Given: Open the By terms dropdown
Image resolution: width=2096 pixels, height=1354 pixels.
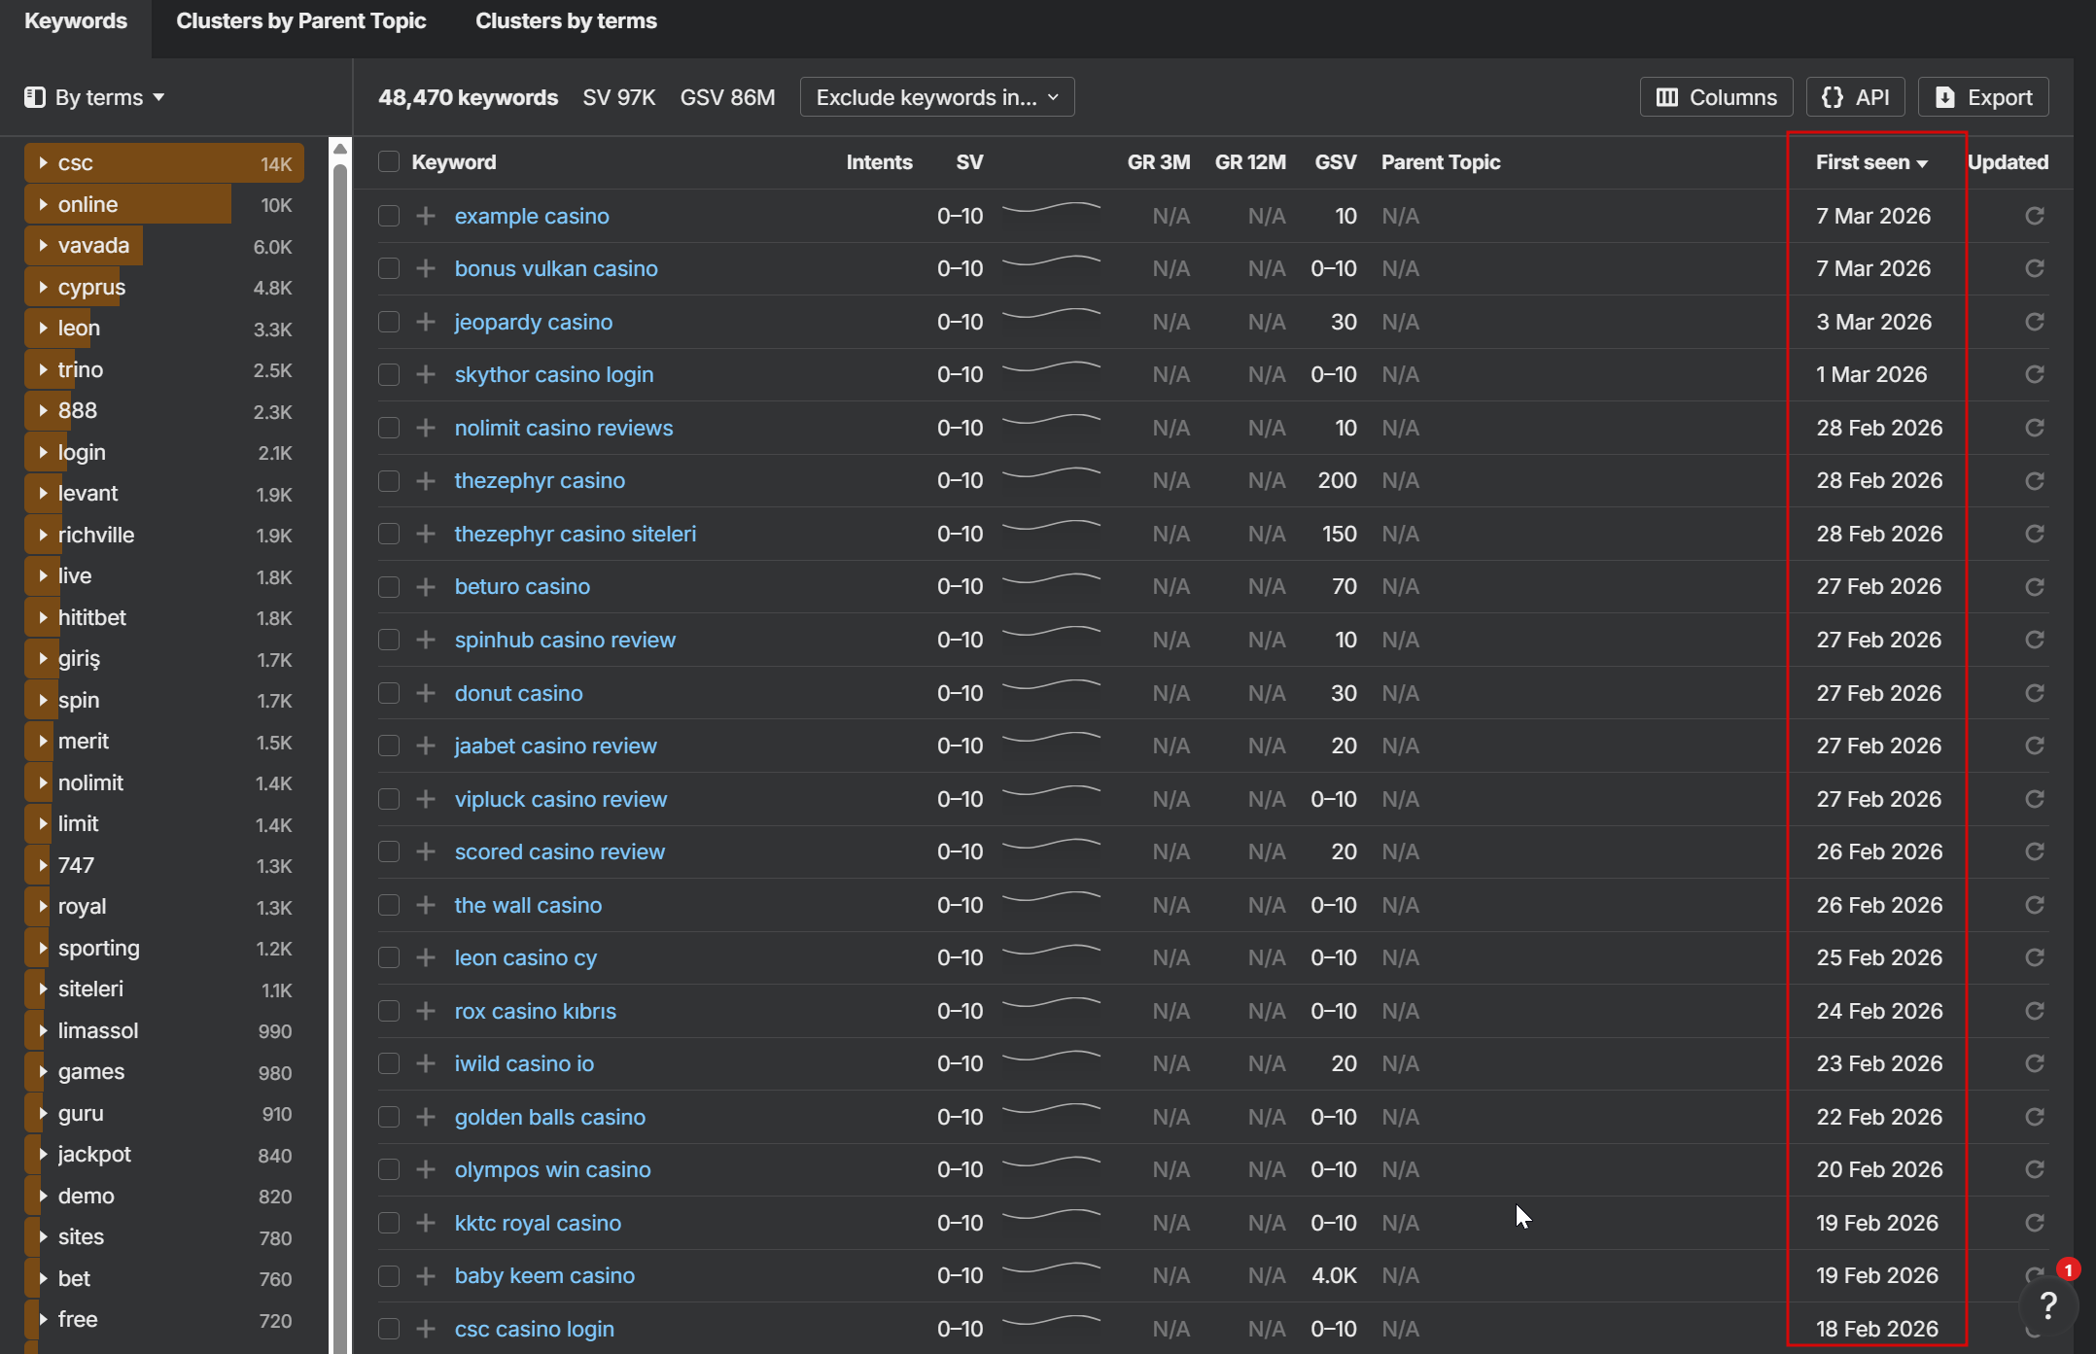Looking at the screenshot, I should coord(95,97).
